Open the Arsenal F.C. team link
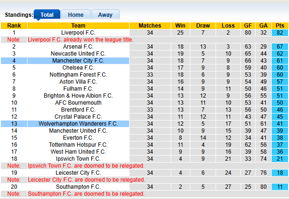 pos(78,47)
